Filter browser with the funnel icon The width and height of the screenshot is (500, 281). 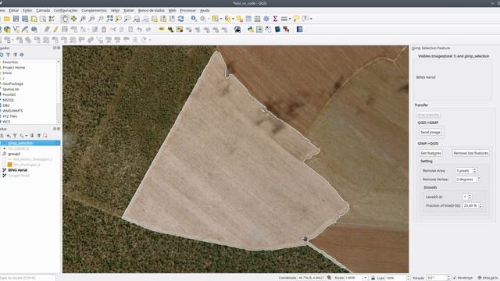(x=9, y=55)
